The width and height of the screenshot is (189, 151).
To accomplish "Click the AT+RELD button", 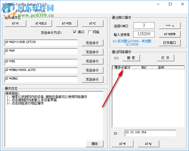I will [41, 23].
